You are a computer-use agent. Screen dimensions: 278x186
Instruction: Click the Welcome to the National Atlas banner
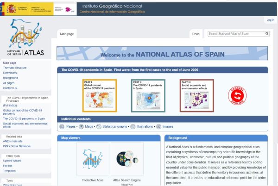click(162, 53)
